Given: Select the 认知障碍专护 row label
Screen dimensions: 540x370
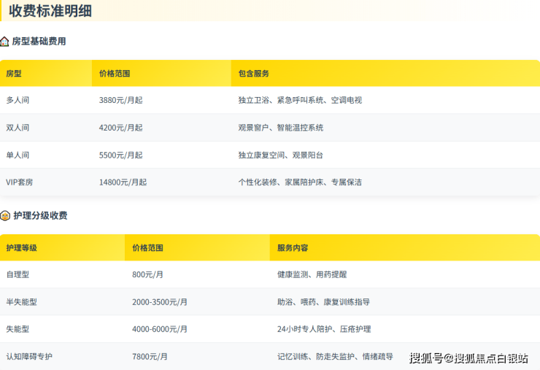Looking at the screenshot, I should [29, 357].
